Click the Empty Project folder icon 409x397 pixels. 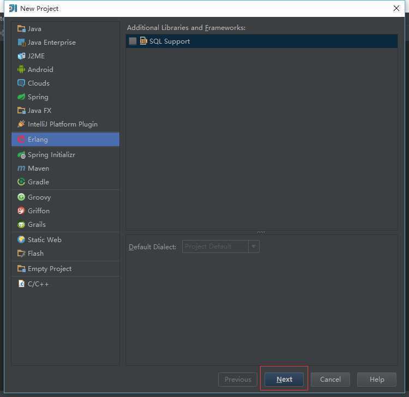point(21,268)
